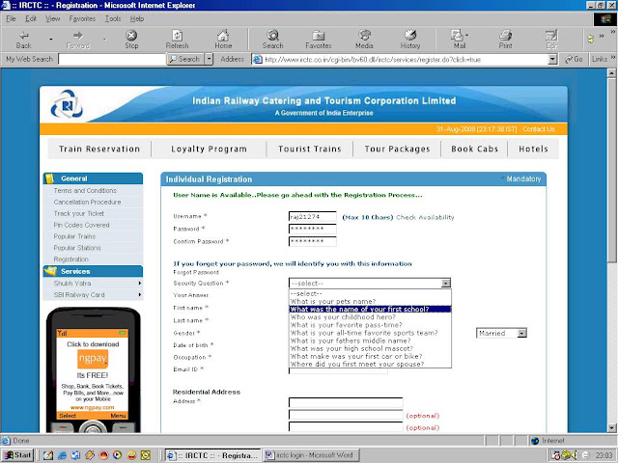Click the Back toolbar button
Image resolution: width=618 pixels, height=463 pixels.
[24, 40]
